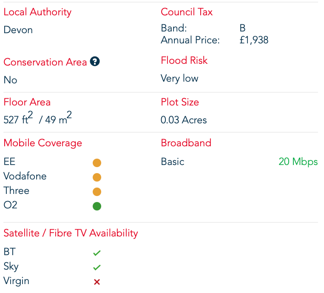Select the O2 green coverage dot

(97, 206)
